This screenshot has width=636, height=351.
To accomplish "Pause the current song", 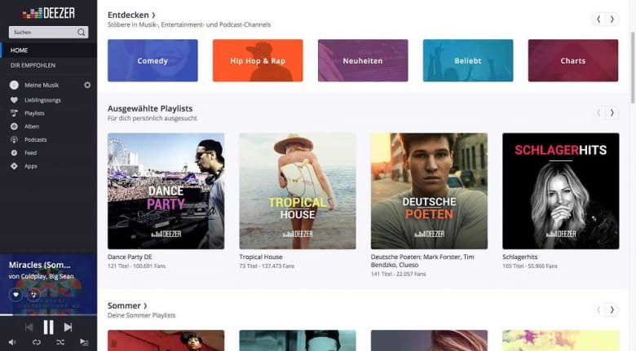I will (48, 327).
